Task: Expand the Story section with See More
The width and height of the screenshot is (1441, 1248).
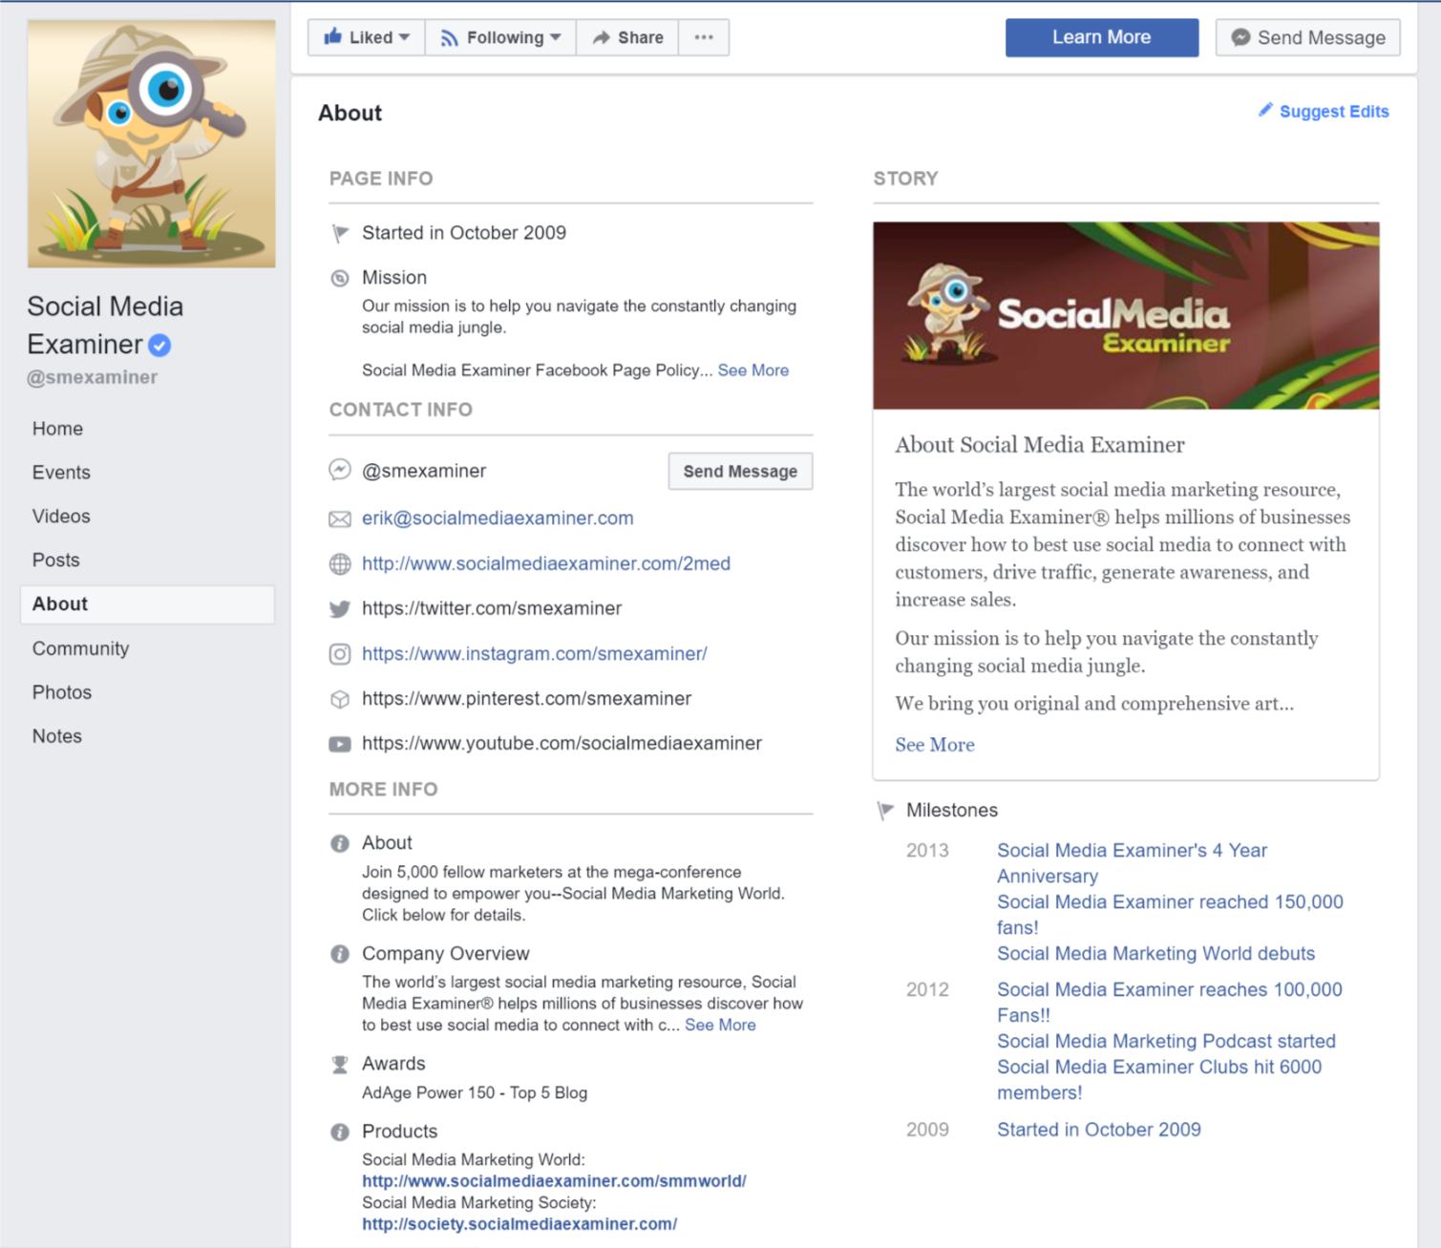Action: click(934, 745)
